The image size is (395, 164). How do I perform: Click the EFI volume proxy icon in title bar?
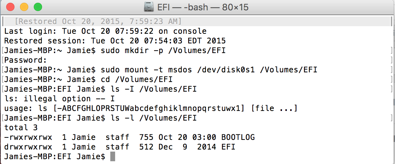(x=149, y=7)
